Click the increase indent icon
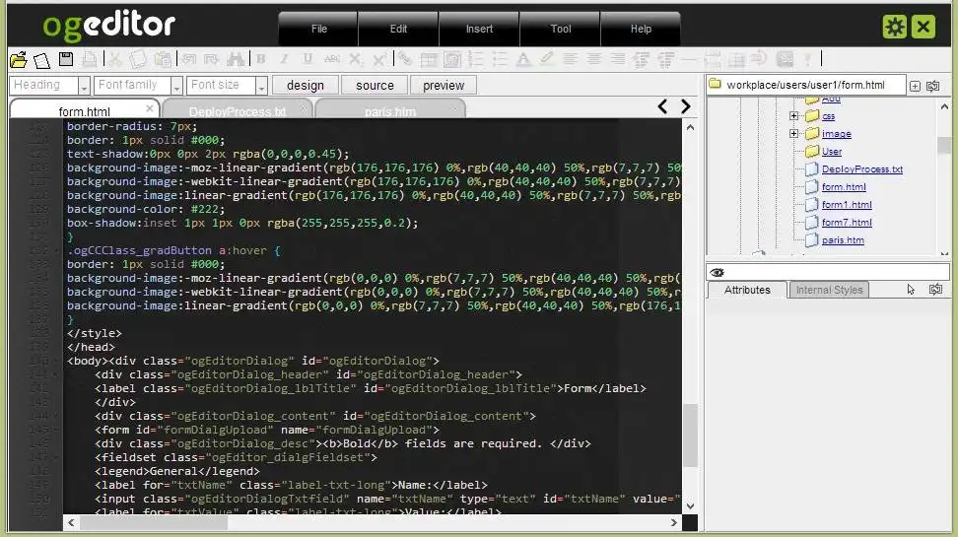Image resolution: width=958 pixels, height=537 pixels. 641,59
